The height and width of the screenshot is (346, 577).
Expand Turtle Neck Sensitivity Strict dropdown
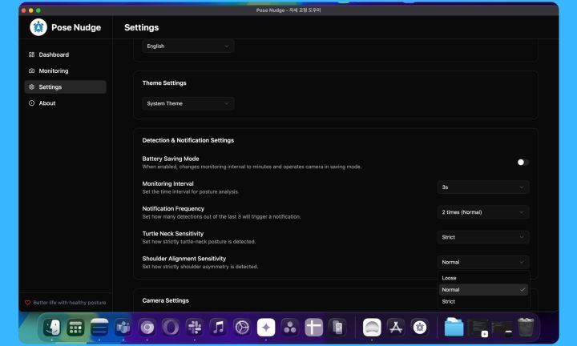(x=483, y=237)
